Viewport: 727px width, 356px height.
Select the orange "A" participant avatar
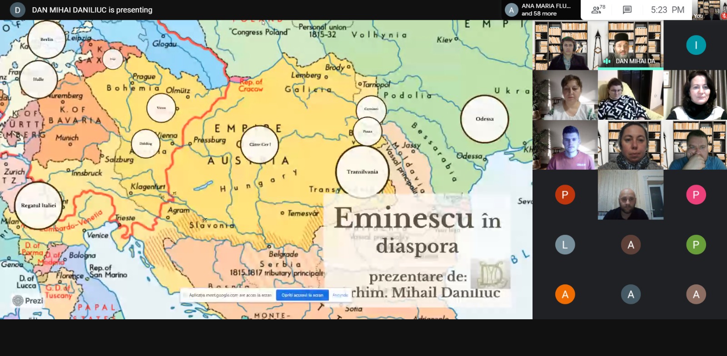pos(565,294)
